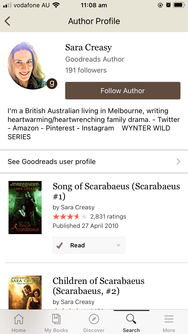The height and width of the screenshot is (334, 188).
Task: Open the More hamburger menu icon
Action: coord(169,319)
